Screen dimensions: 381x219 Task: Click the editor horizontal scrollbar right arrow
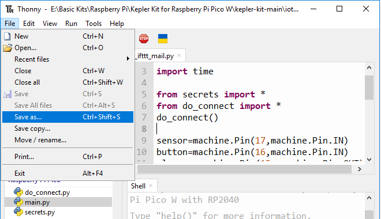pyautogui.click(x=360, y=169)
